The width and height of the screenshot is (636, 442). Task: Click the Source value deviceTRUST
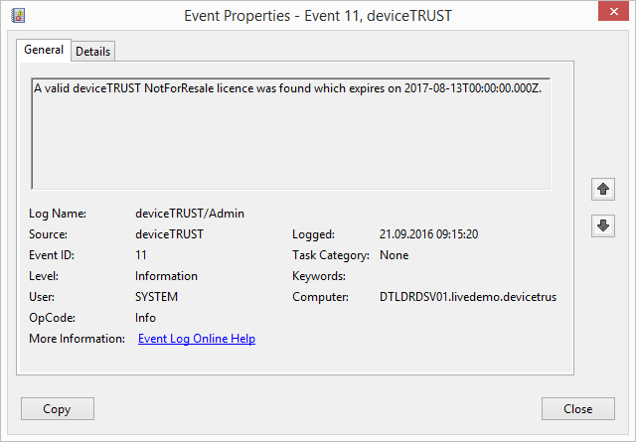pos(169,234)
